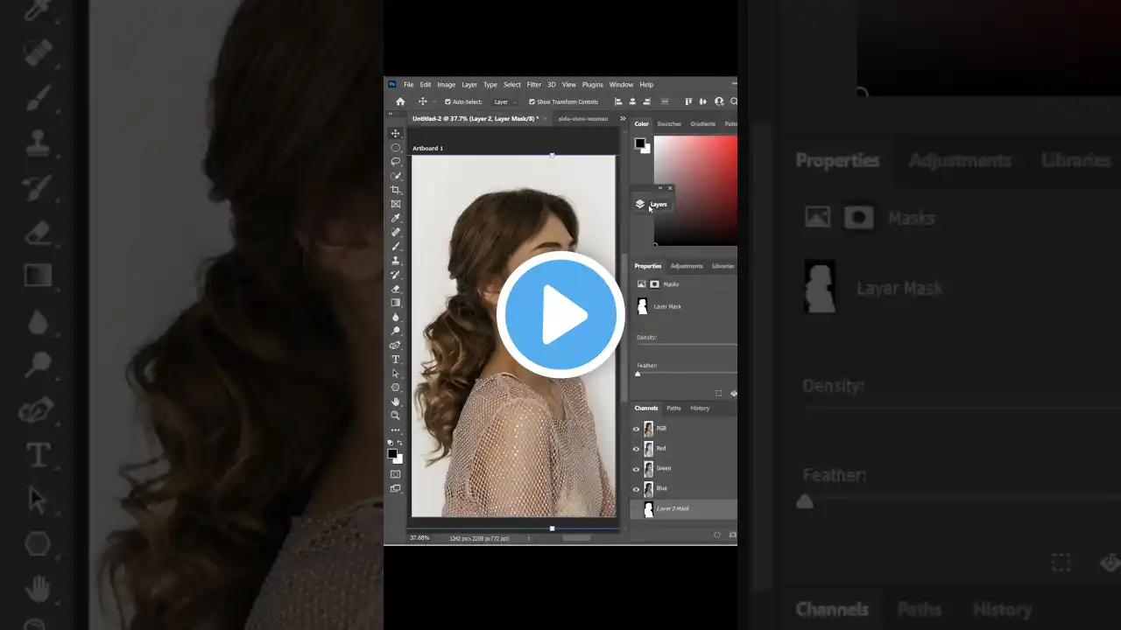1121x630 pixels.
Task: Select the Spot Healing Brush tool
Action: 396,232
